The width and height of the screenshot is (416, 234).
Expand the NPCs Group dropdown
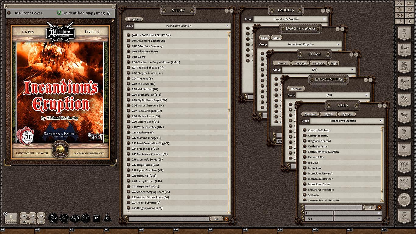(x=347, y=121)
